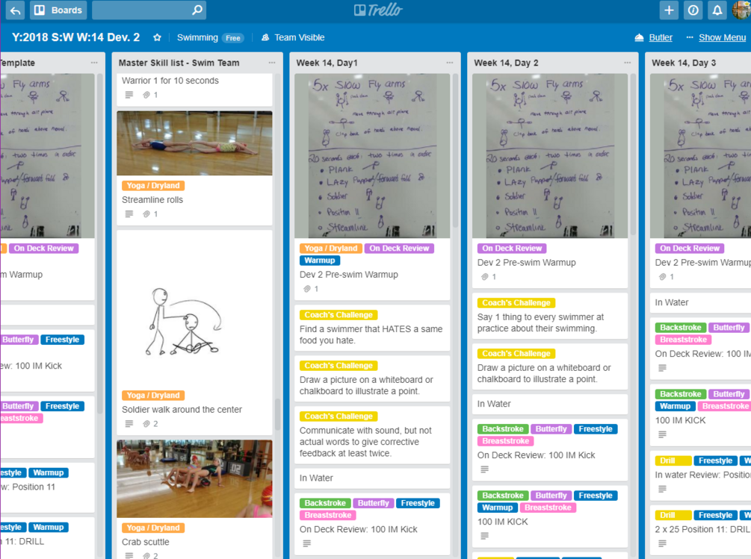The width and height of the screenshot is (751, 559).
Task: Click attachment icon on Warrior 1 card
Action: point(146,96)
